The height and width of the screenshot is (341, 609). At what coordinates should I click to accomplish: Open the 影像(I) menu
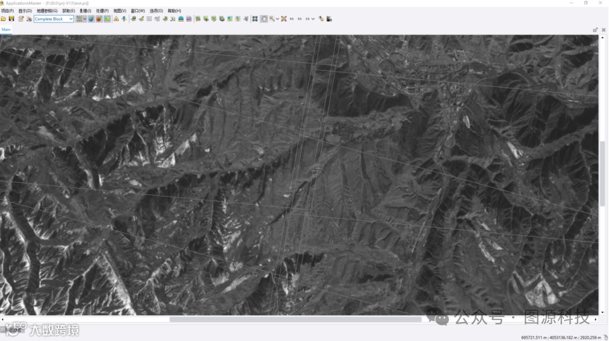[86, 11]
